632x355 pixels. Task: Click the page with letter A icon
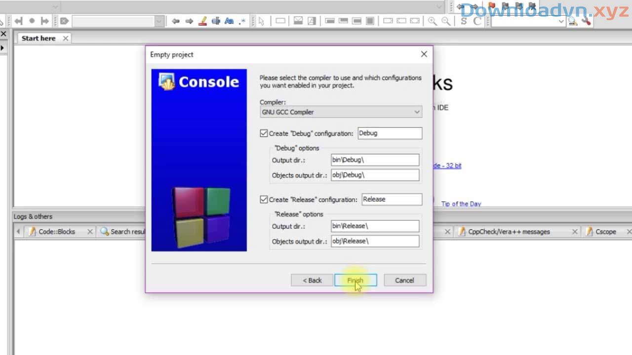click(x=312, y=21)
